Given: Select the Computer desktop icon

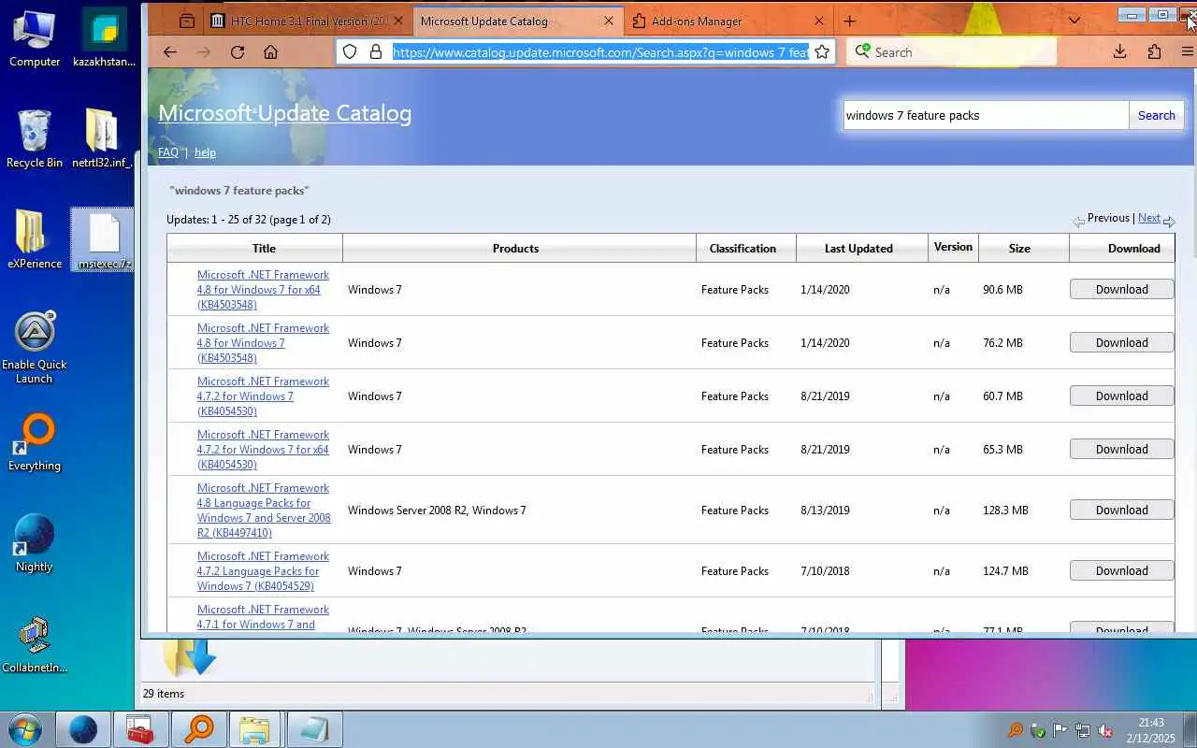Looking at the screenshot, I should (35, 37).
